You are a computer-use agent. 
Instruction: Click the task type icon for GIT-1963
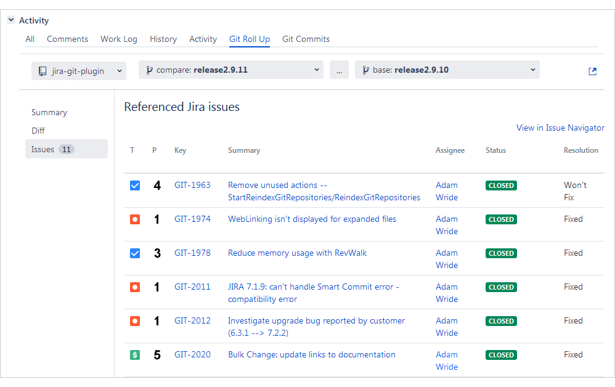135,185
